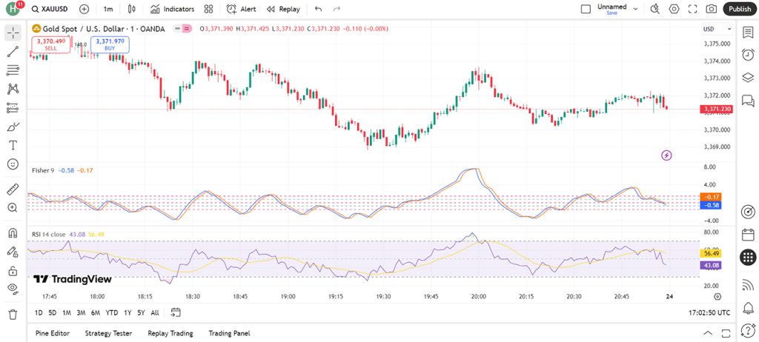Hide all drawings with the eye icon
The height and width of the screenshot is (342, 759).
[13, 289]
